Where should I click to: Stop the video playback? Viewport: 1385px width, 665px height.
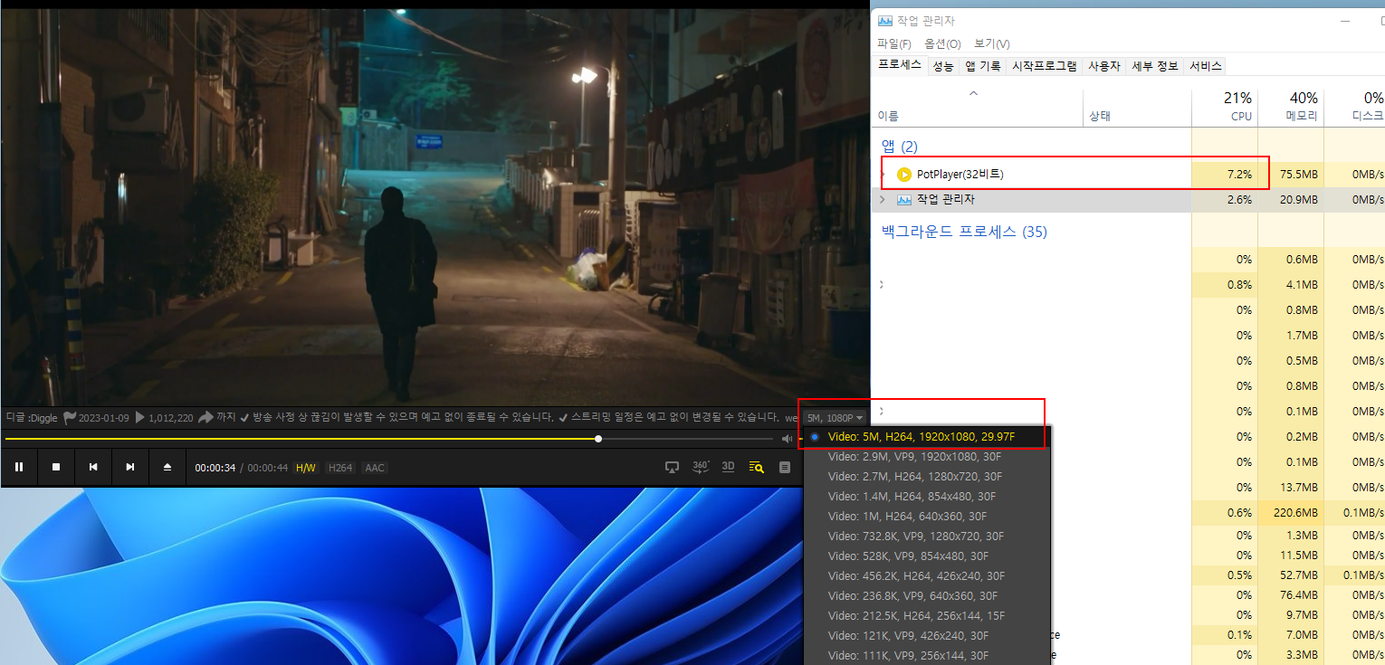tap(56, 467)
